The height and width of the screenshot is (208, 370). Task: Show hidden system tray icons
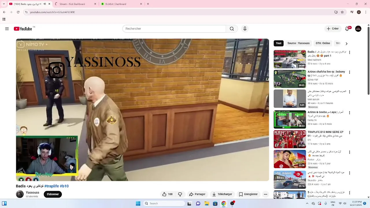click(307, 203)
